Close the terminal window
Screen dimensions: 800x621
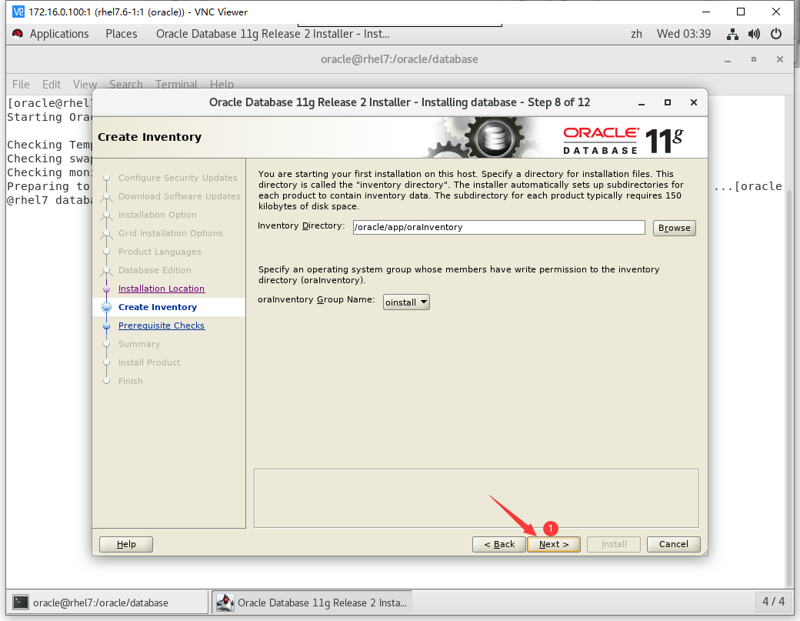(779, 59)
